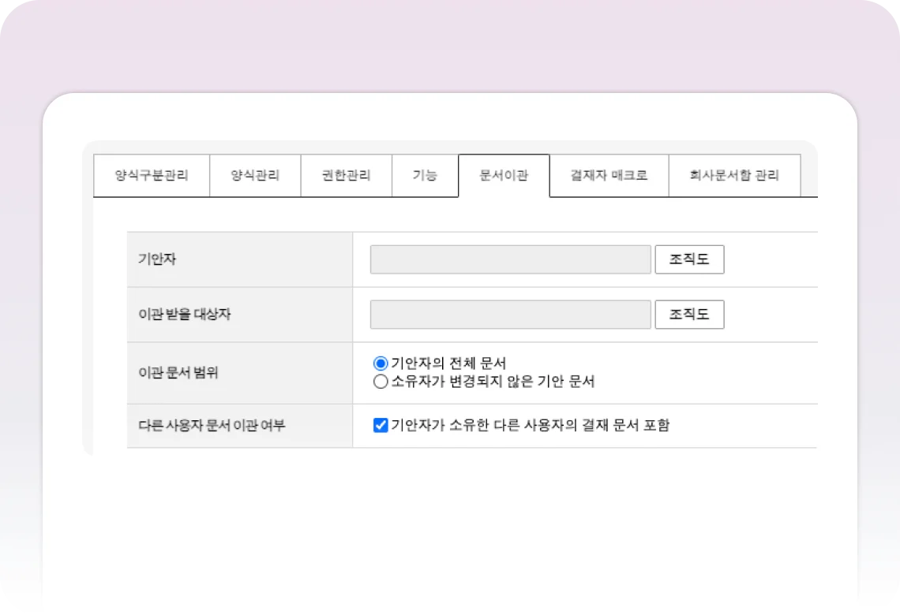Viewport: 900px width, 615px height.
Task: Switch to 회사문서함 관리 tab
Action: point(734,175)
